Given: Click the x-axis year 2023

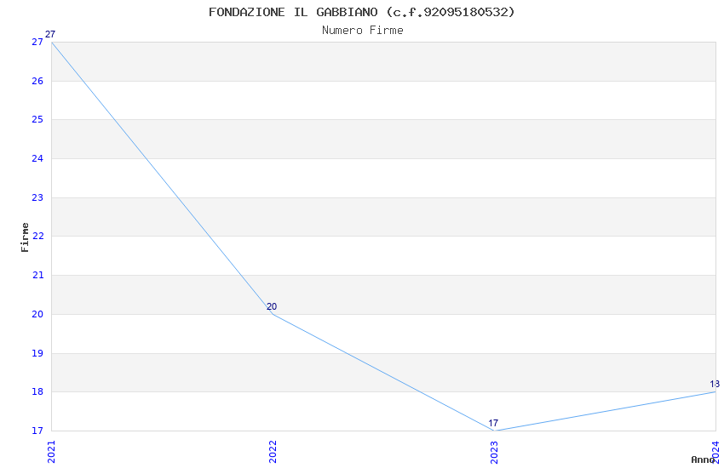Looking at the screenshot, I should (x=494, y=452).
